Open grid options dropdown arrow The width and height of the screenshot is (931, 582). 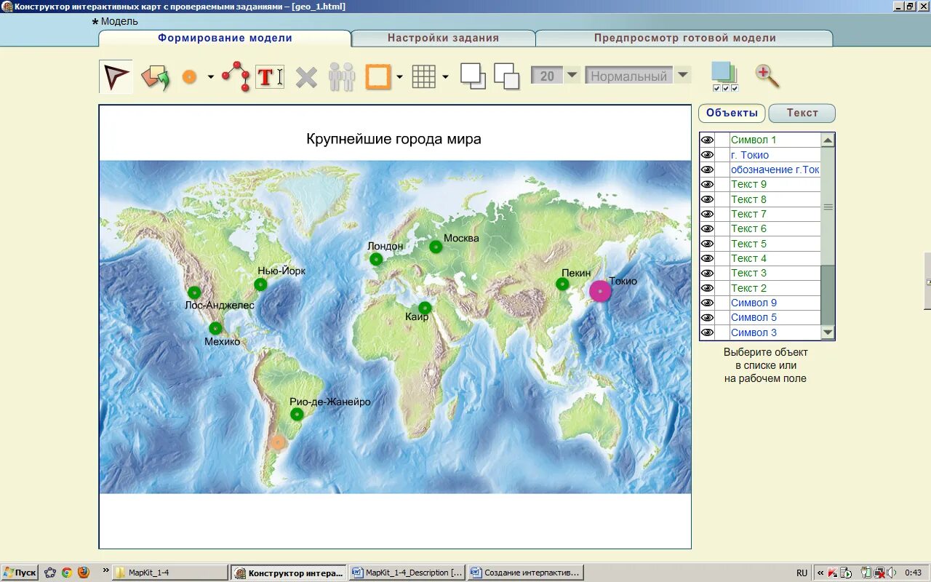[x=445, y=76]
